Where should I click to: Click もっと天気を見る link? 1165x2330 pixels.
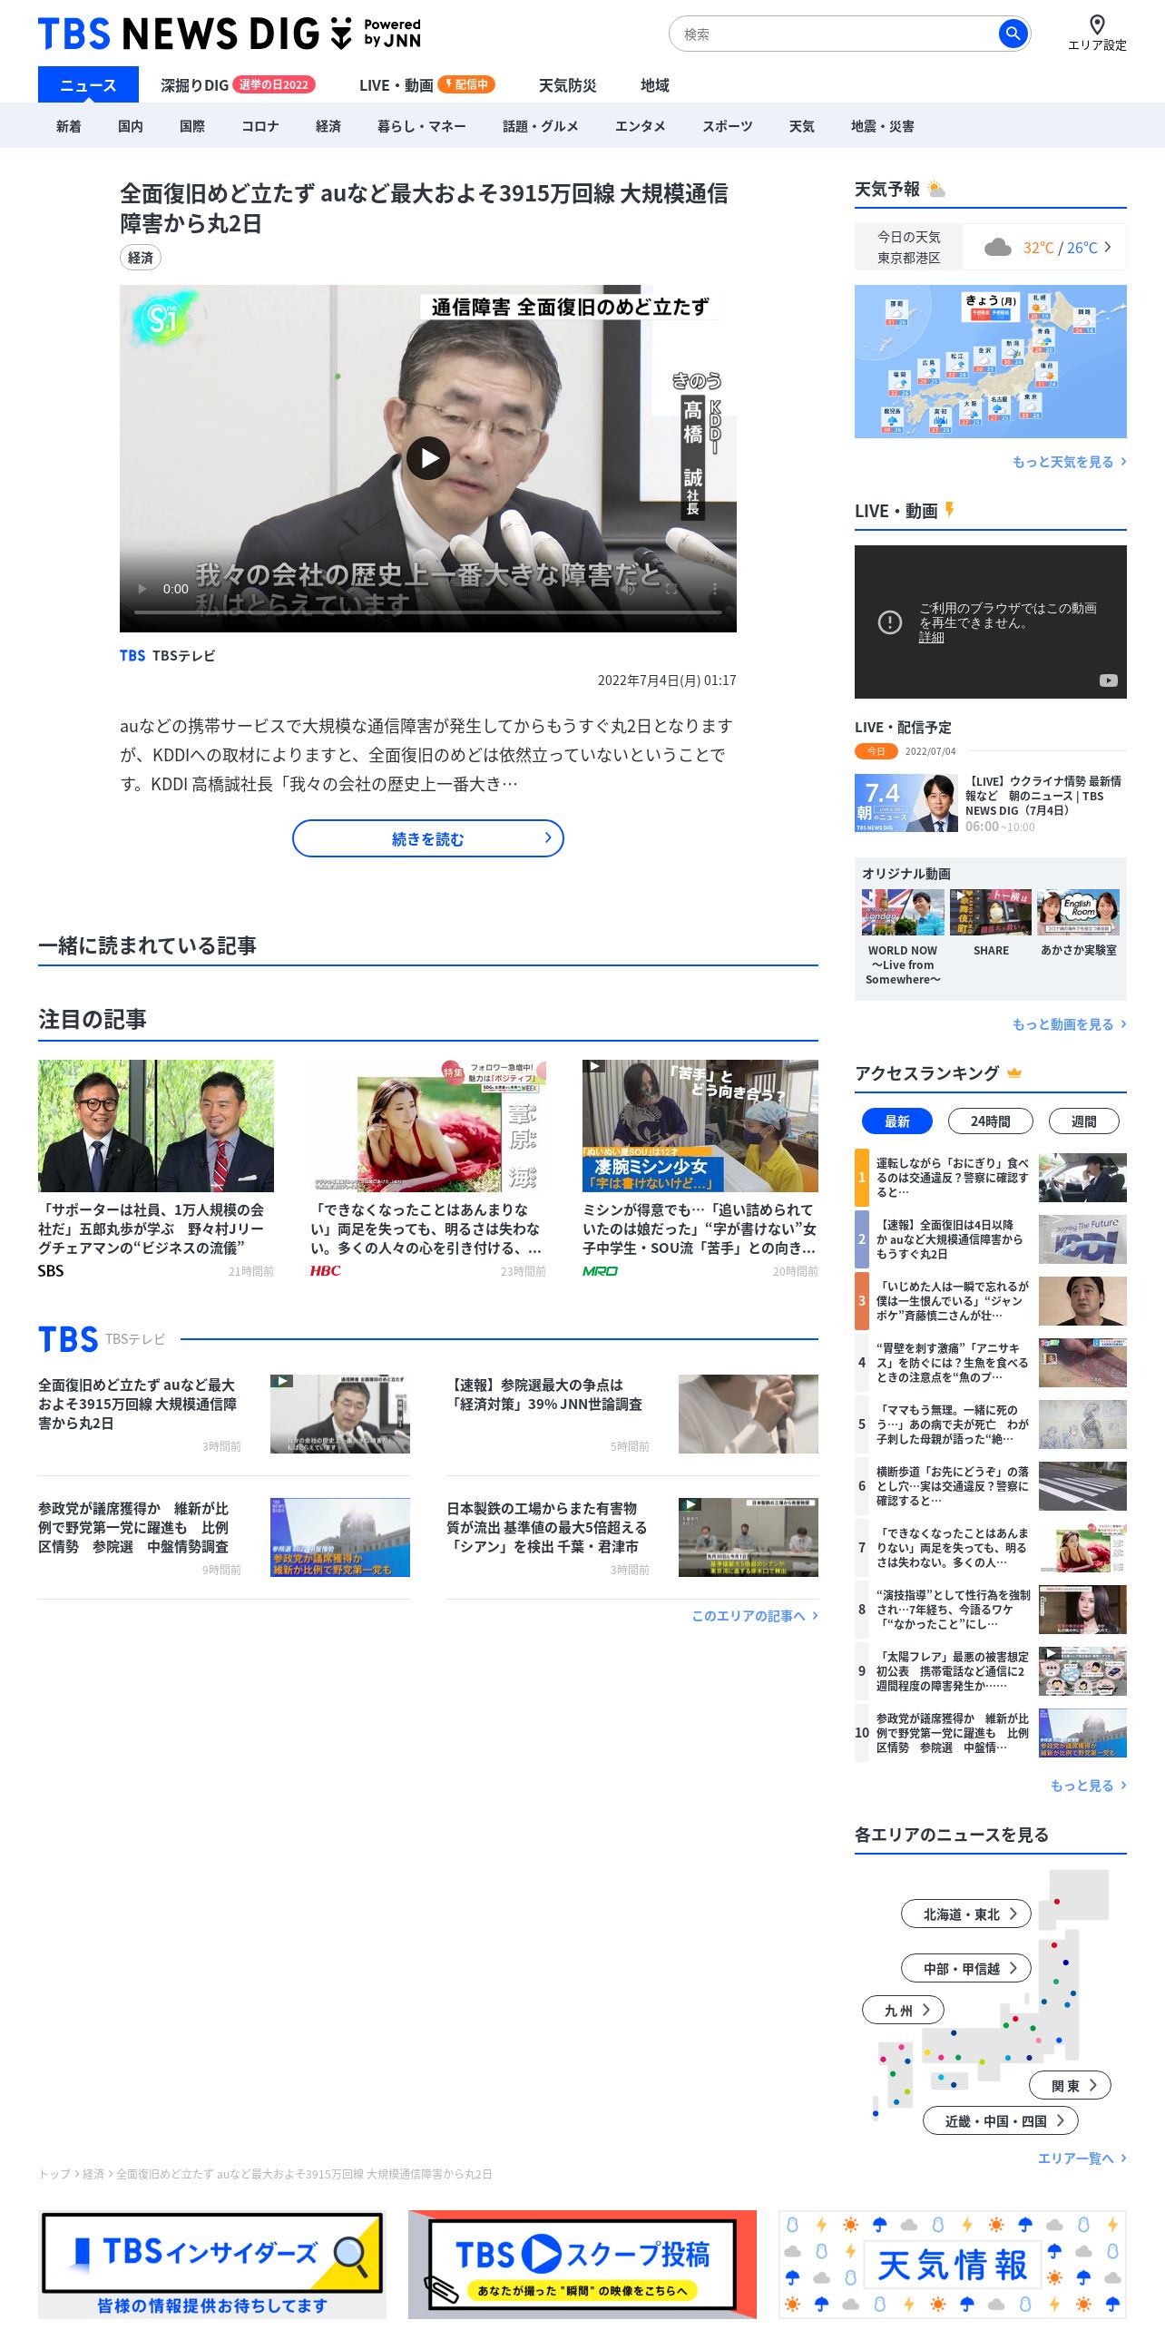pyautogui.click(x=1069, y=462)
